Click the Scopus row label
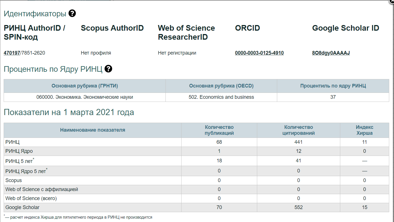Image resolution: width=394 pixels, height=222 pixels. pos(14,180)
